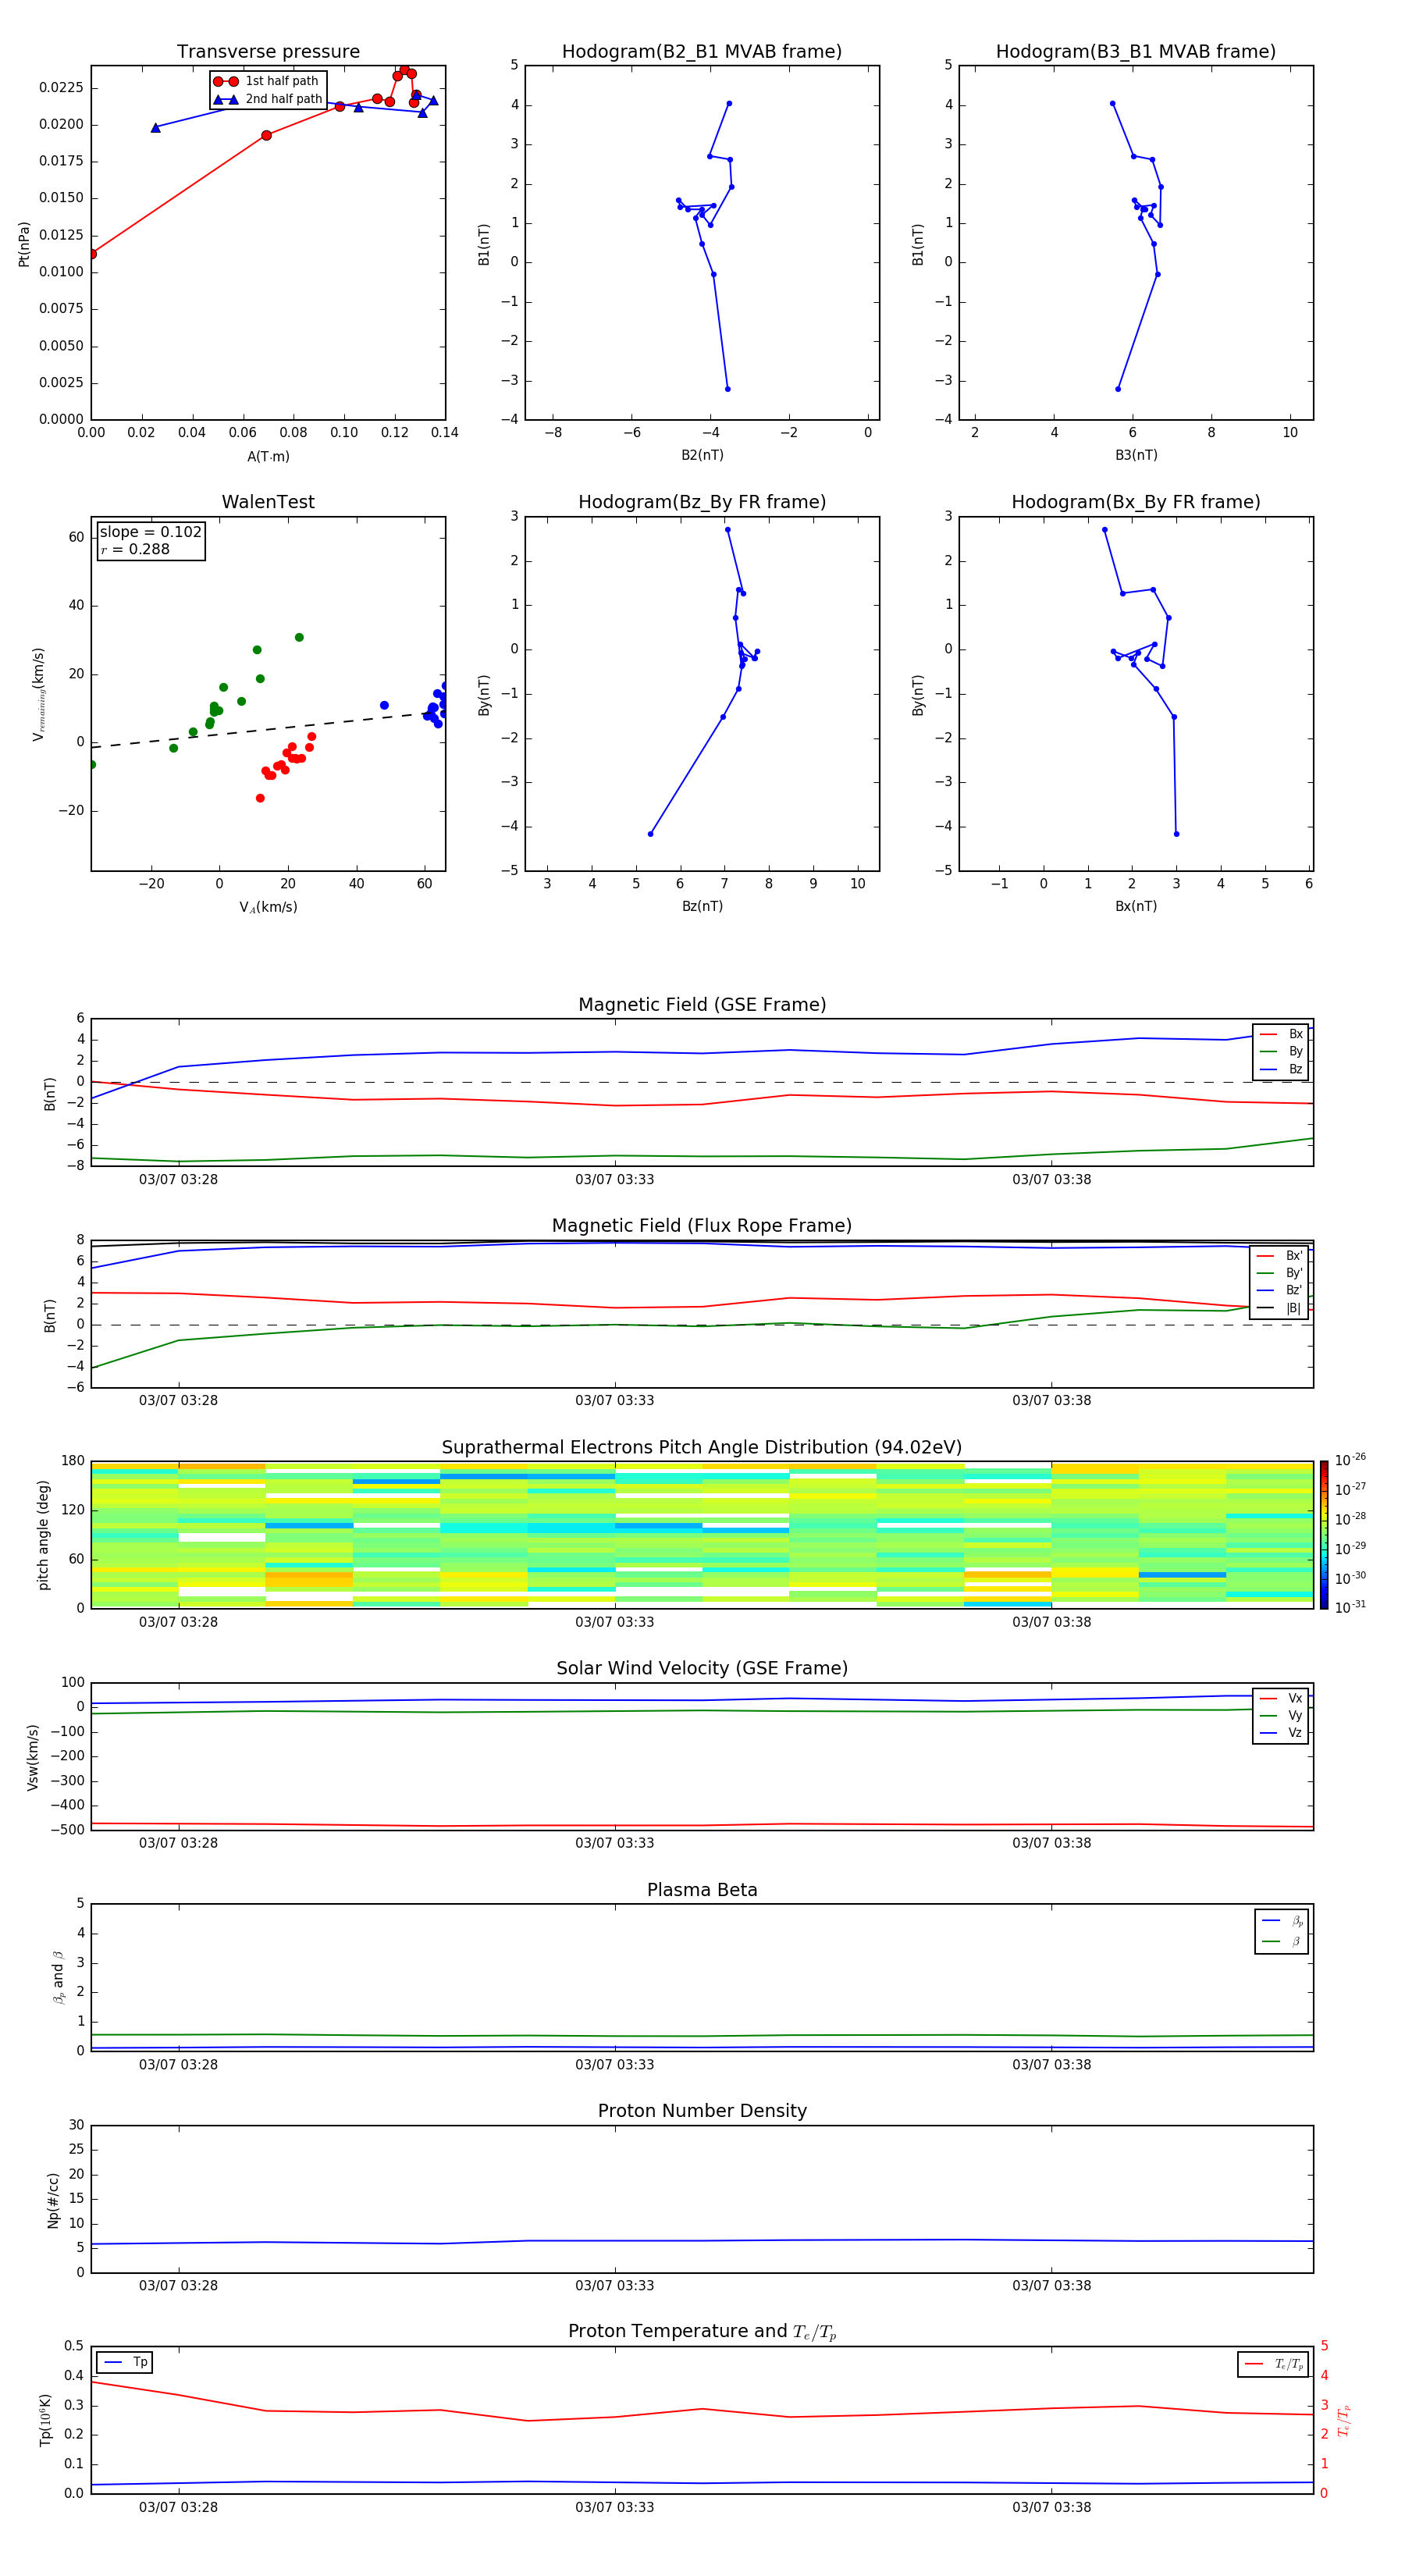
Task: Click the lowest red point in WalenTest
Action: [x=260, y=799]
